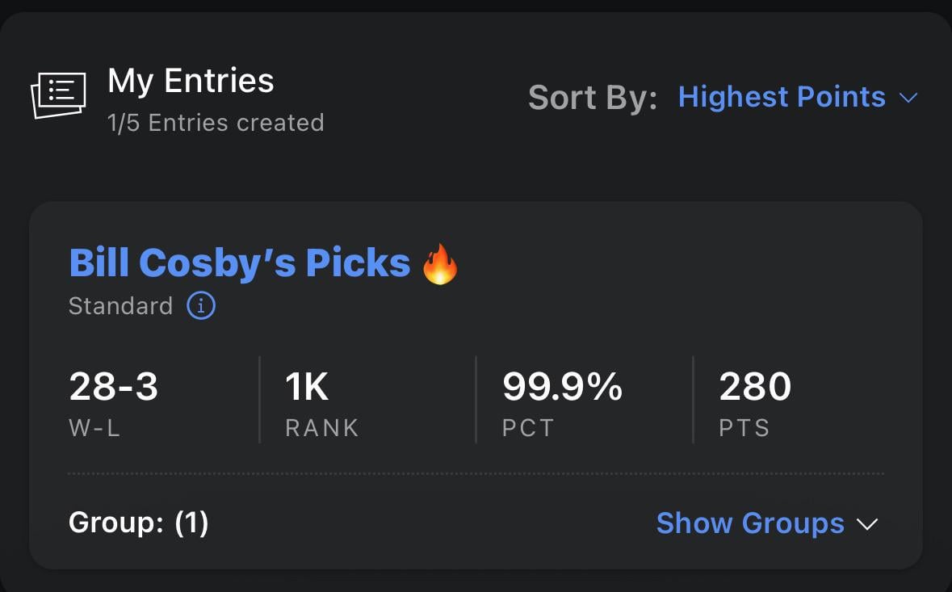Click the fire emoji beside the entry title

pyautogui.click(x=440, y=262)
